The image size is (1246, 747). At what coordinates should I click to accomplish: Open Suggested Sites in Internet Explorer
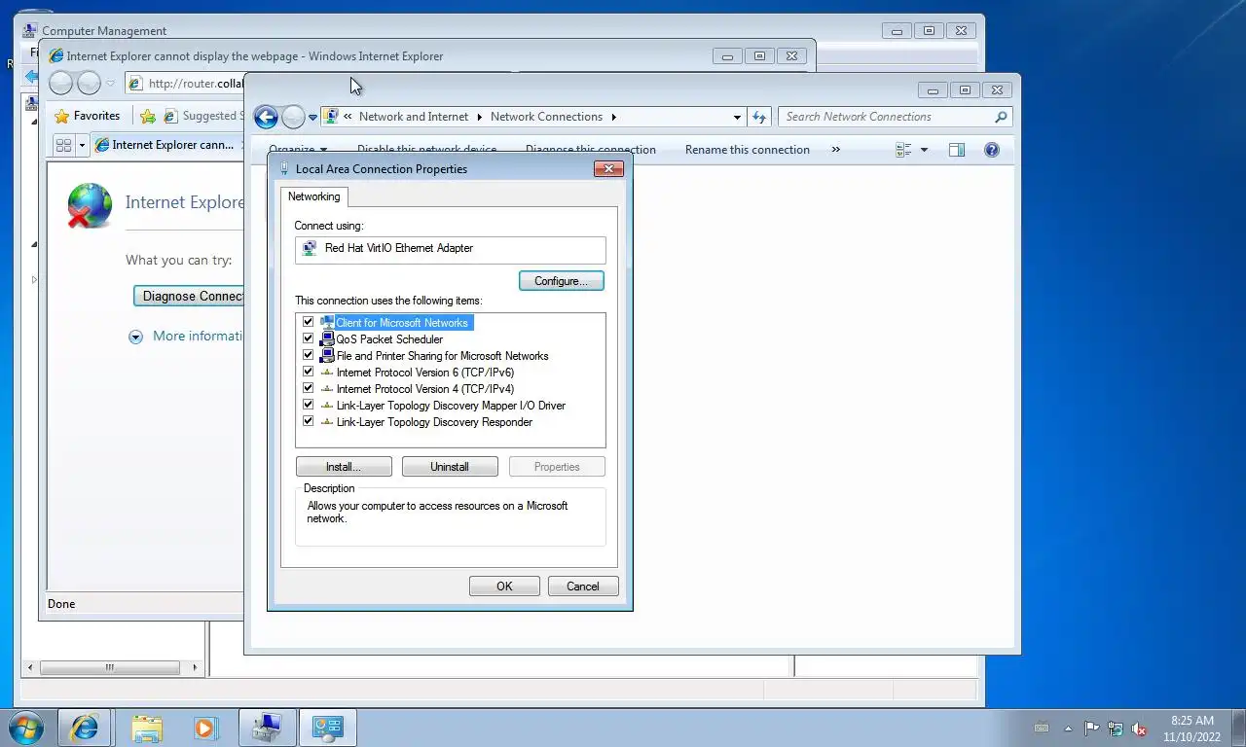(202, 116)
